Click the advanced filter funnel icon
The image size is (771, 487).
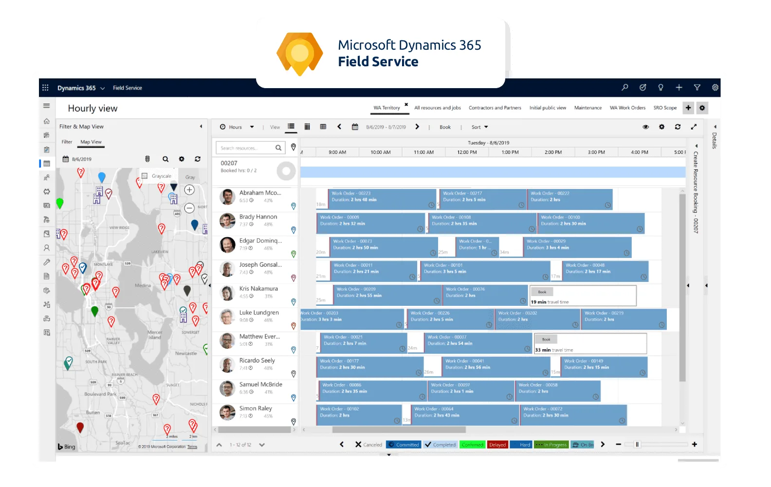(697, 88)
